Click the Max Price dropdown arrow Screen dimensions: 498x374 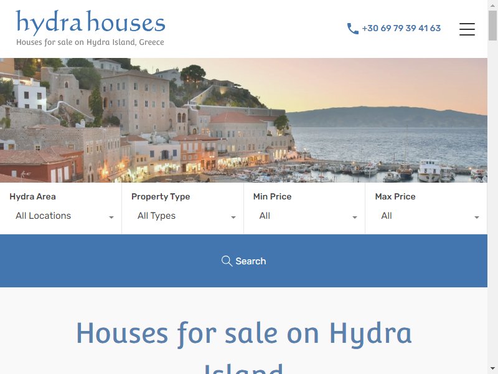click(x=476, y=218)
